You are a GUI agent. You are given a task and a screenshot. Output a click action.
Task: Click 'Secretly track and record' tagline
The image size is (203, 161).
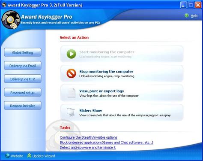pos(60,23)
